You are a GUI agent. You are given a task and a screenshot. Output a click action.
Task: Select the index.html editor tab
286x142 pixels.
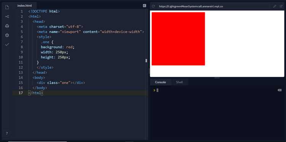[x=24, y=6]
